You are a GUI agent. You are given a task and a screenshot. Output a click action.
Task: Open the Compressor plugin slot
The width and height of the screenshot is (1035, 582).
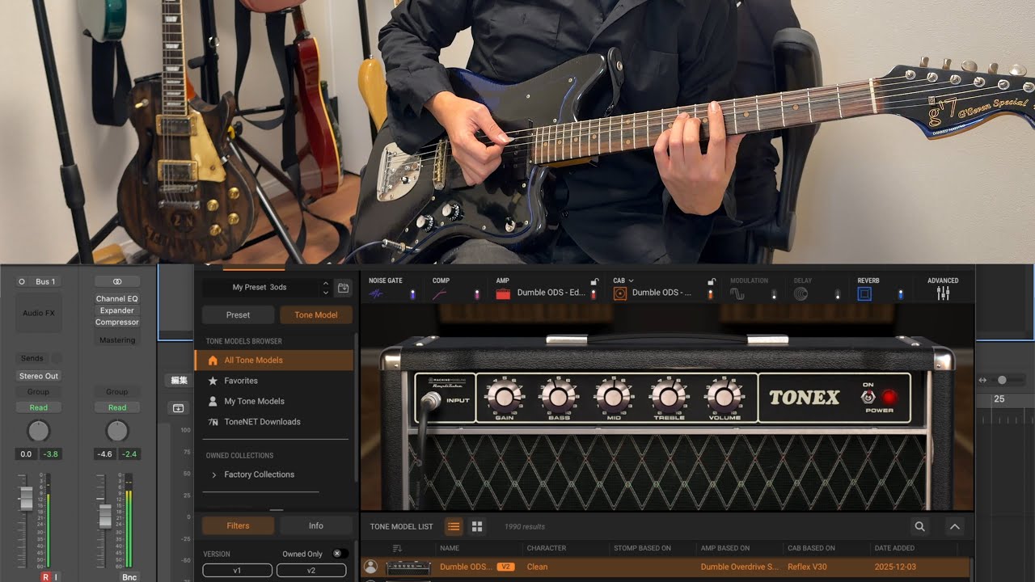pos(117,322)
